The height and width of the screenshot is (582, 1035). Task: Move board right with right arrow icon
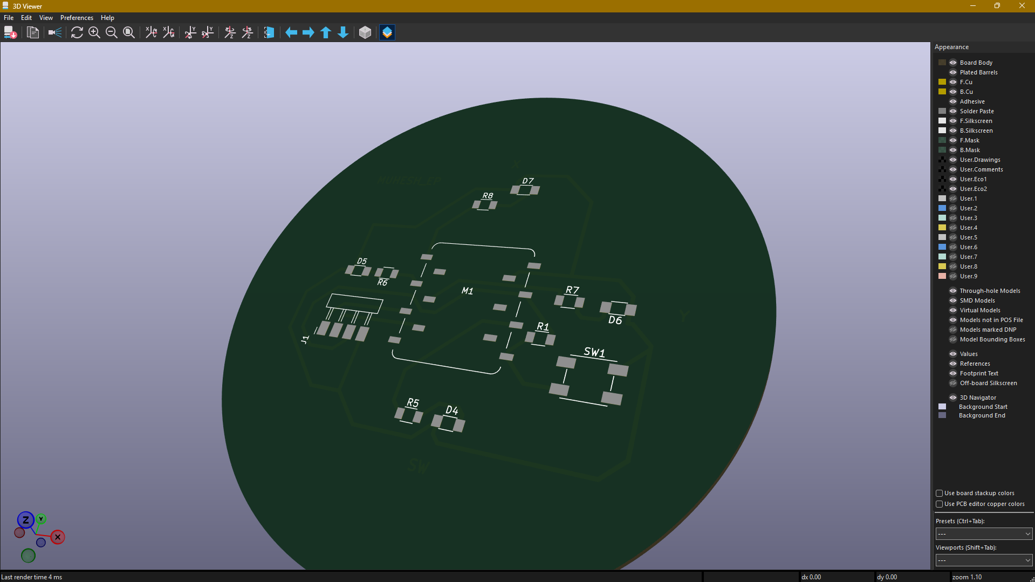[309, 33]
